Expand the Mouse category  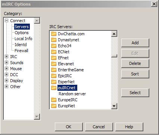[x=6, y=69]
